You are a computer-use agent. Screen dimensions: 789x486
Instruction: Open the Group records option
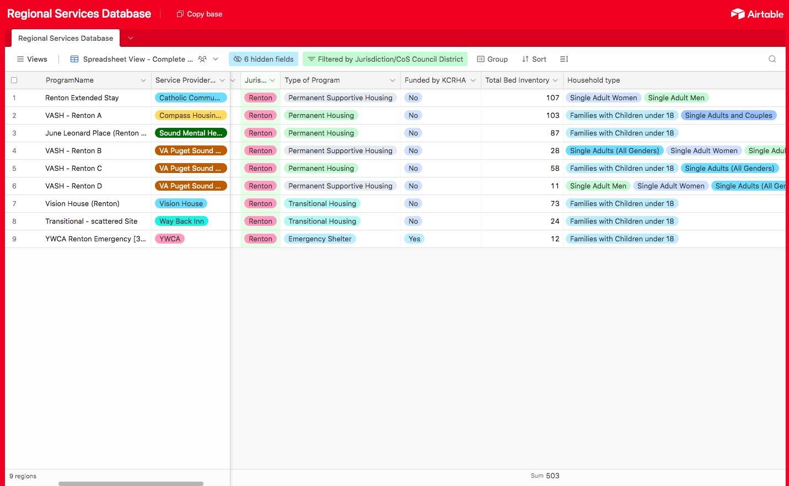point(492,59)
